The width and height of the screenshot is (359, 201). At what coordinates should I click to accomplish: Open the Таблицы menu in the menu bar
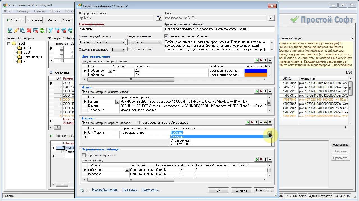point(23,11)
